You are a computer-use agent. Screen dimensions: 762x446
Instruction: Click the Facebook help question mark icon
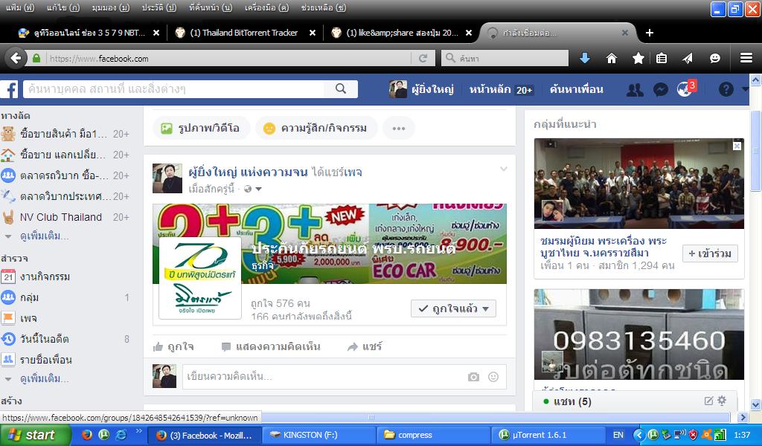[x=726, y=89]
